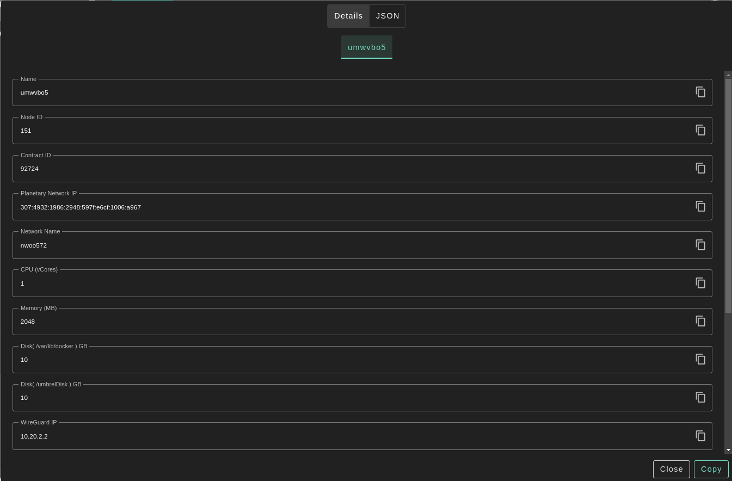
Task: Click the scrollbar down arrow
Action: [728, 450]
